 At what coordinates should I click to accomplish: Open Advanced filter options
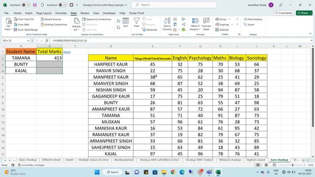click(x=150, y=29)
